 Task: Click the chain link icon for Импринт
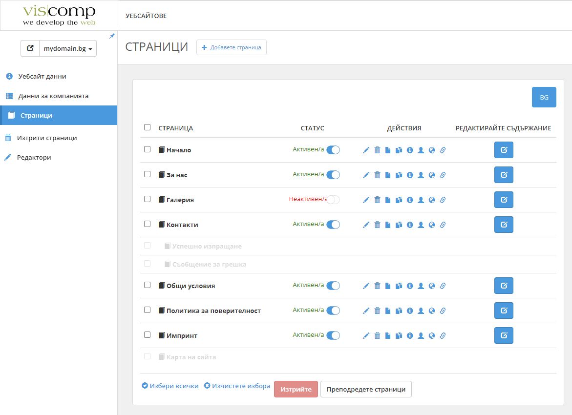[443, 336]
